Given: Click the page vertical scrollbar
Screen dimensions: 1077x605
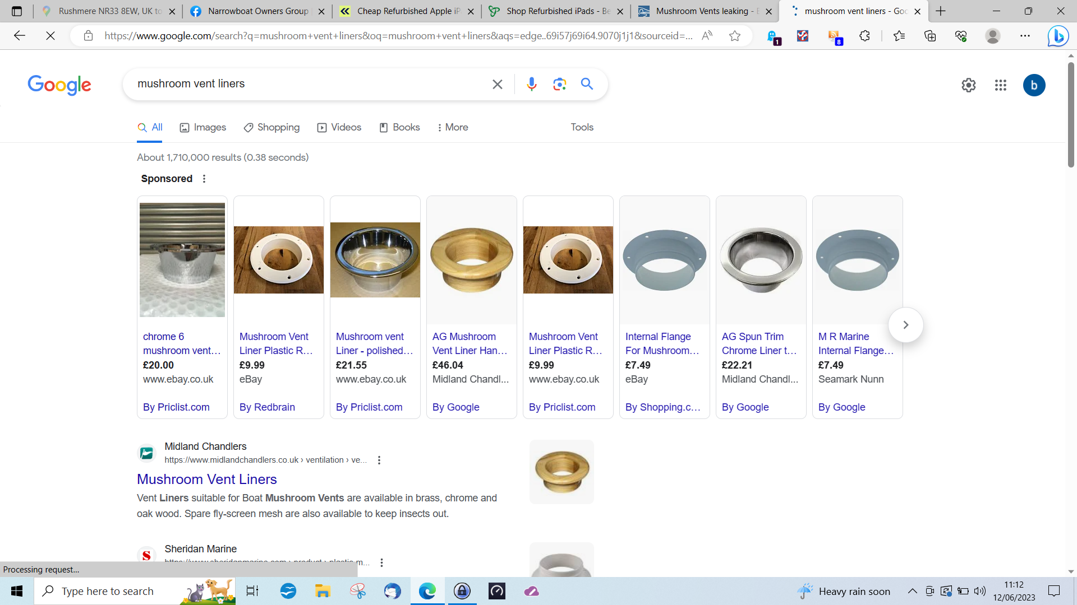Looking at the screenshot, I should tap(1071, 115).
